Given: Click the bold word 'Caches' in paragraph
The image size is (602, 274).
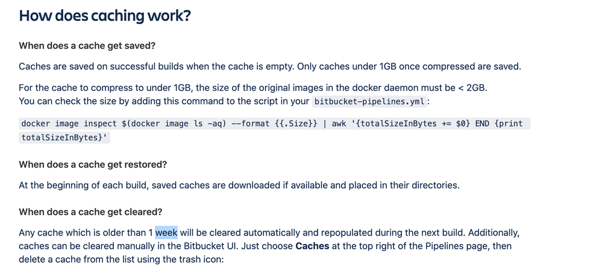Looking at the screenshot, I should 312,246.
